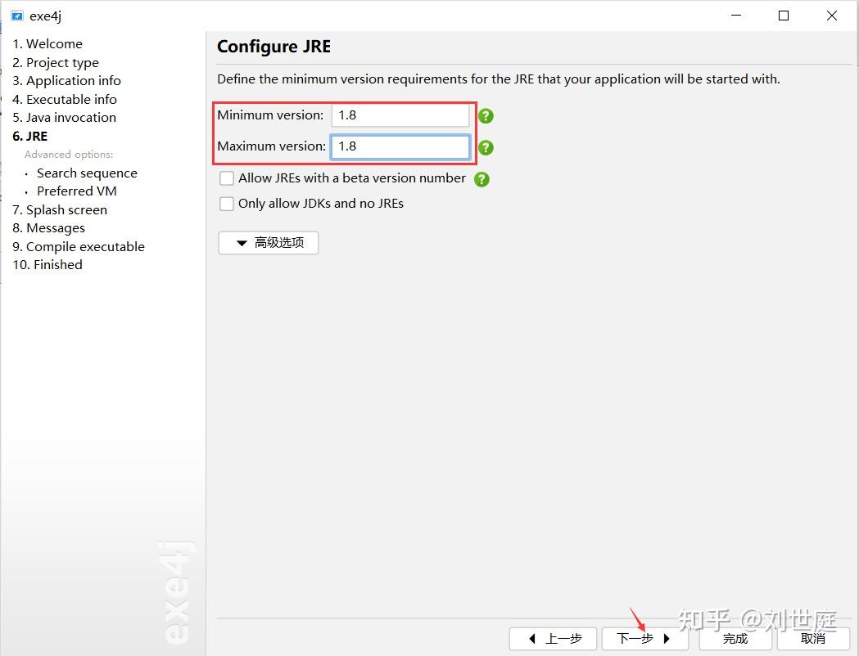
Task: Open Search sequence advanced option
Action: point(87,173)
